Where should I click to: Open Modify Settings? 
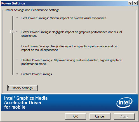point(23,88)
